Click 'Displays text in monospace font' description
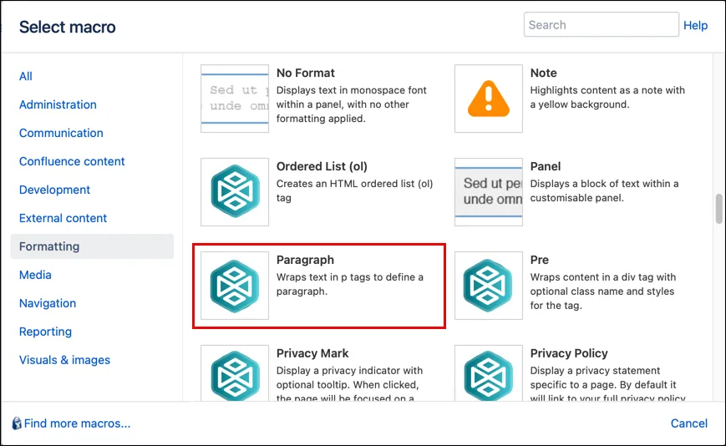Image resolution: width=726 pixels, height=446 pixels. (352, 104)
